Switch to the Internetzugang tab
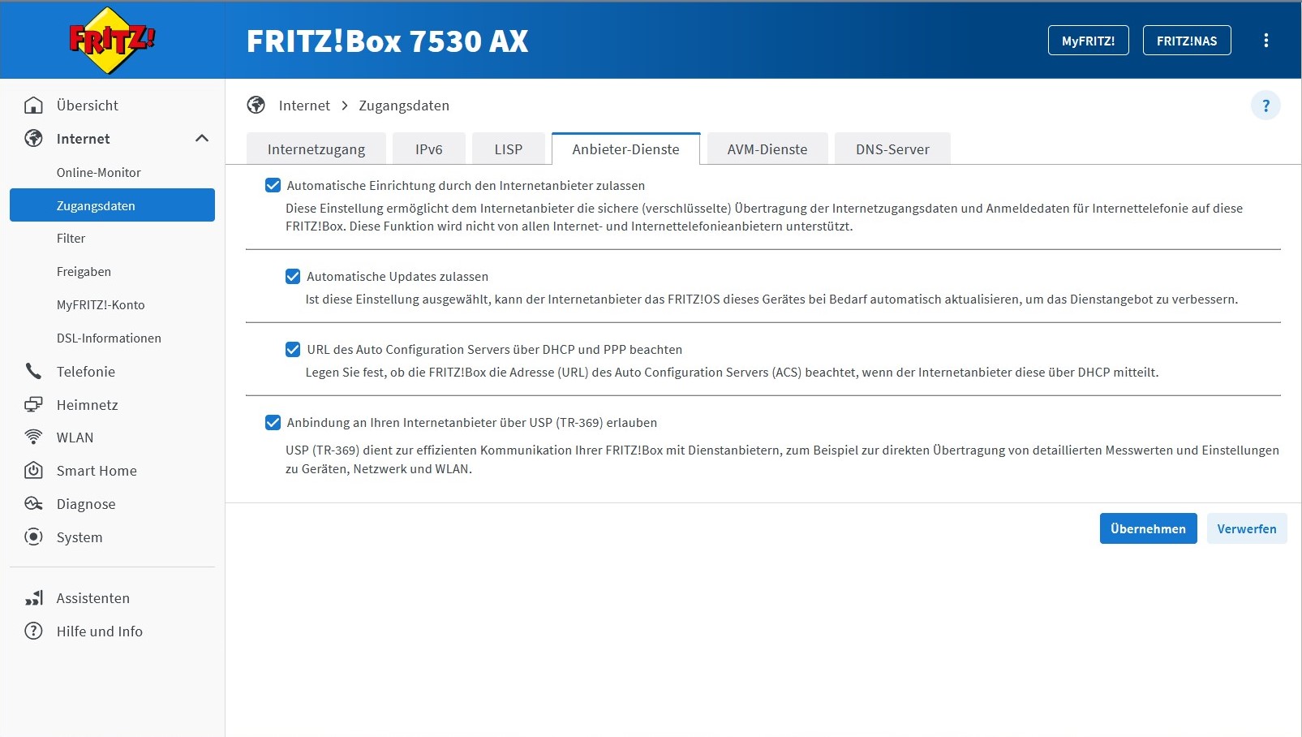This screenshot has height=737, width=1302. [316, 149]
